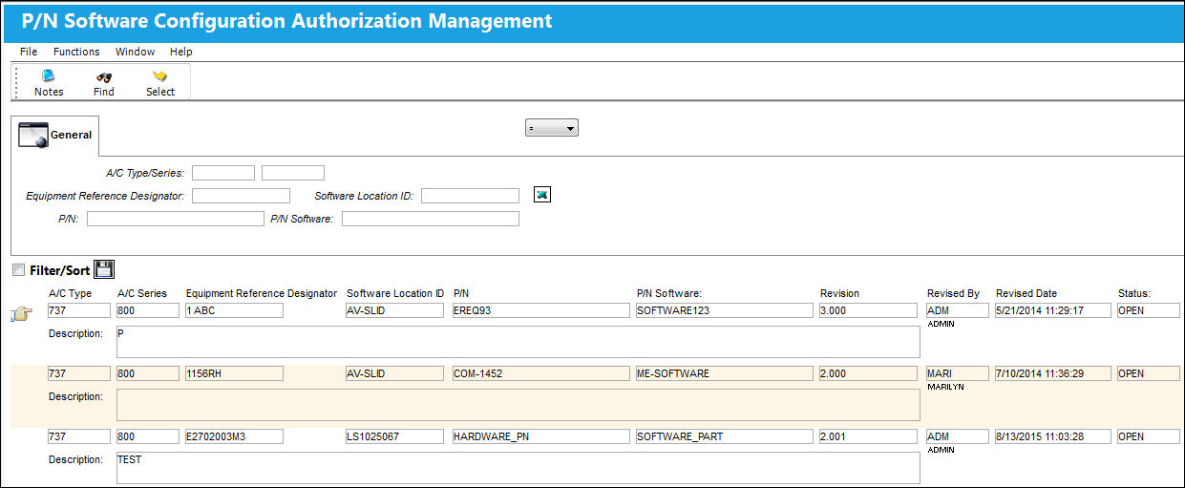
Task: Click the OPEN status of COM-1452 row
Action: [1149, 373]
